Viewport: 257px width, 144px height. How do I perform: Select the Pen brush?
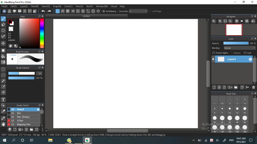(x=24, y=113)
